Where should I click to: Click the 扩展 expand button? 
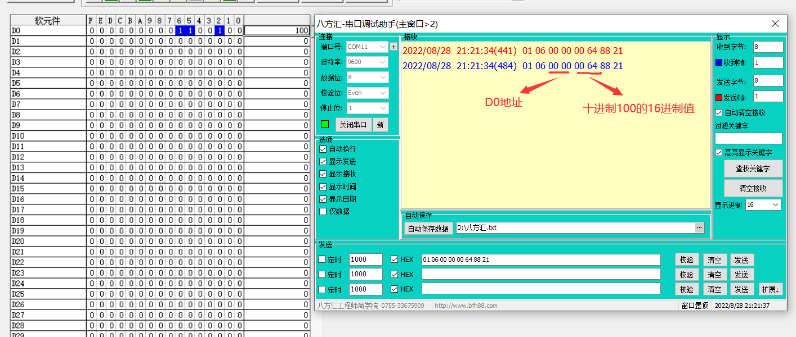click(x=771, y=289)
